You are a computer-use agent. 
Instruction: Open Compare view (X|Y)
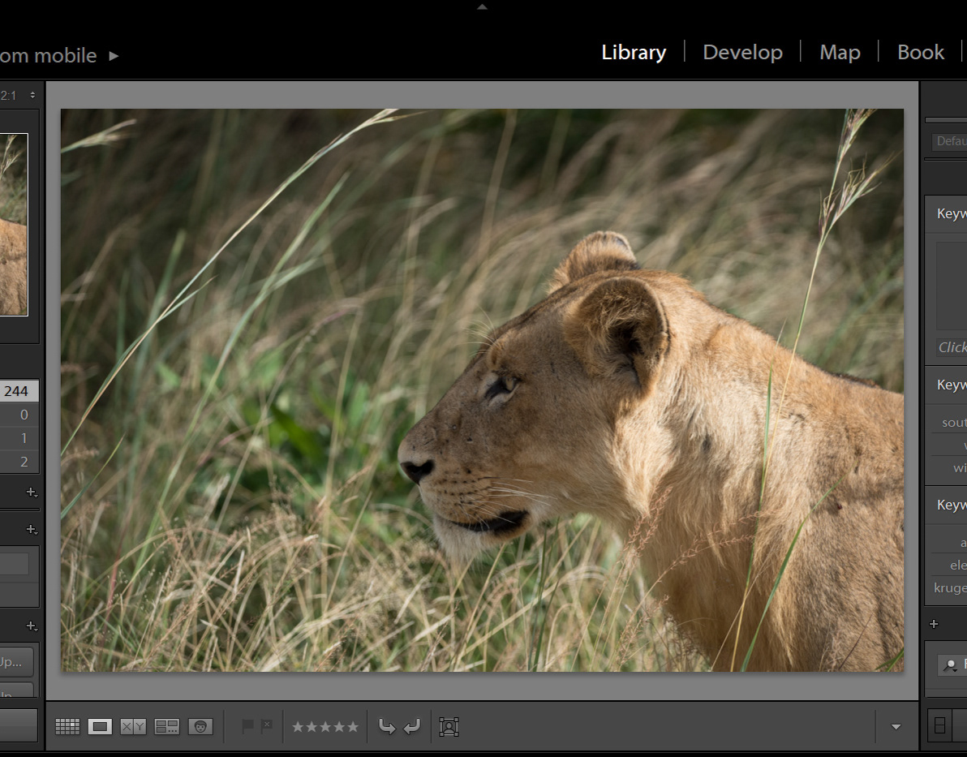(133, 727)
